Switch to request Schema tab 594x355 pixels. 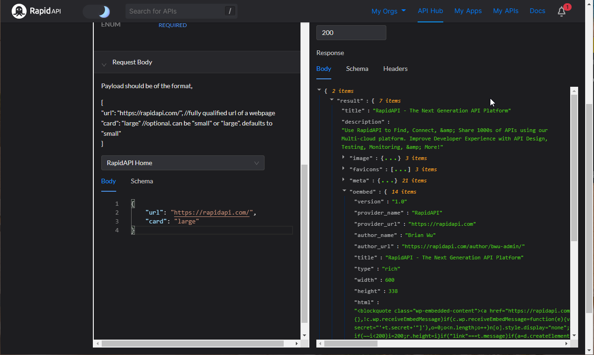coord(142,181)
